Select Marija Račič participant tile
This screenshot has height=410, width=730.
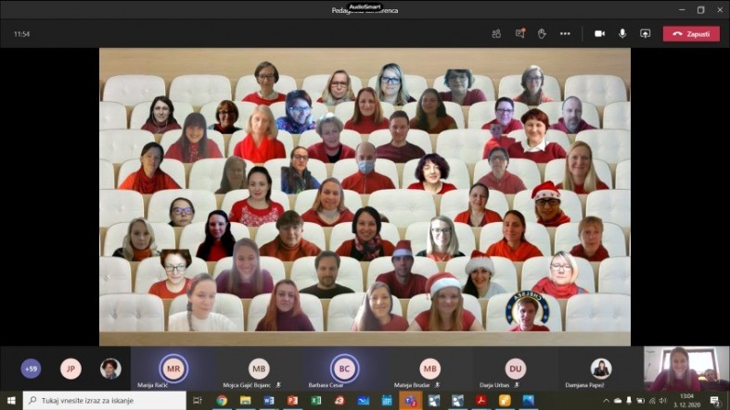pyautogui.click(x=173, y=368)
